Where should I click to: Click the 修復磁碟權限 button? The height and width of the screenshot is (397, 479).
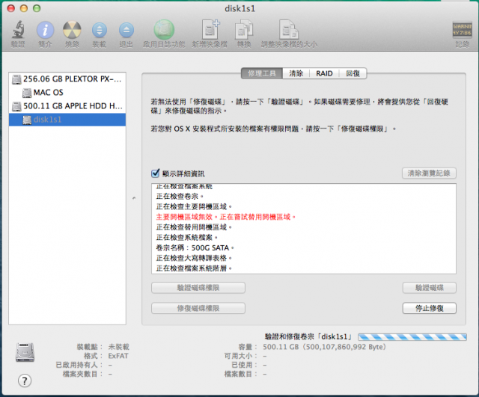(x=198, y=308)
